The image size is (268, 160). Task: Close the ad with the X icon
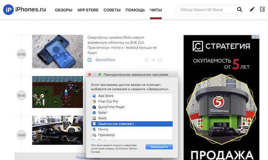[x=257, y=37]
